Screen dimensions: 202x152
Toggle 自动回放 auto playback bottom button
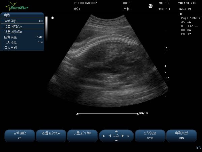coord(19,135)
